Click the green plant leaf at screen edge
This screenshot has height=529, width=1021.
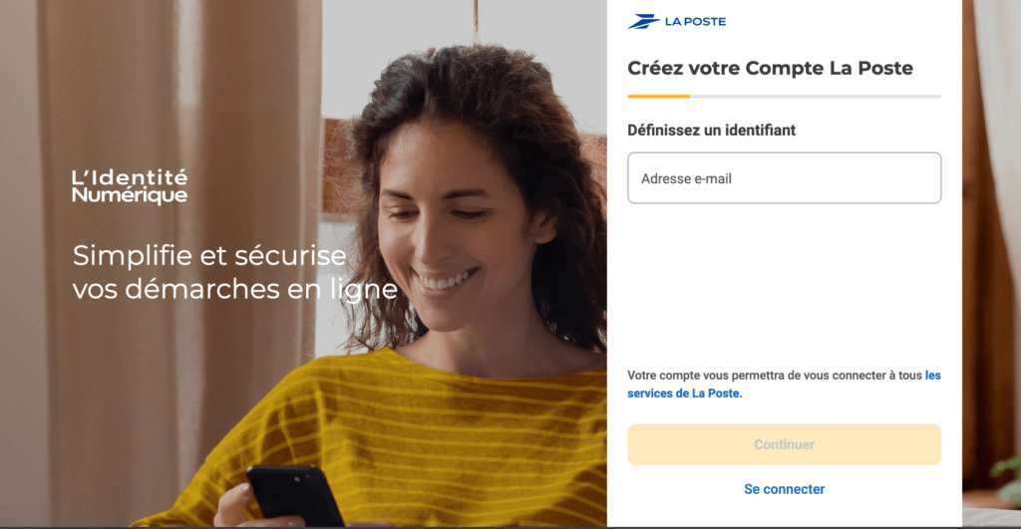(x=1007, y=480)
